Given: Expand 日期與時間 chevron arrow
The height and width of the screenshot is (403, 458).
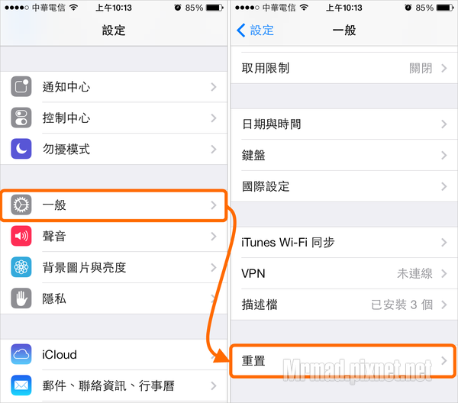Looking at the screenshot, I should [x=444, y=124].
